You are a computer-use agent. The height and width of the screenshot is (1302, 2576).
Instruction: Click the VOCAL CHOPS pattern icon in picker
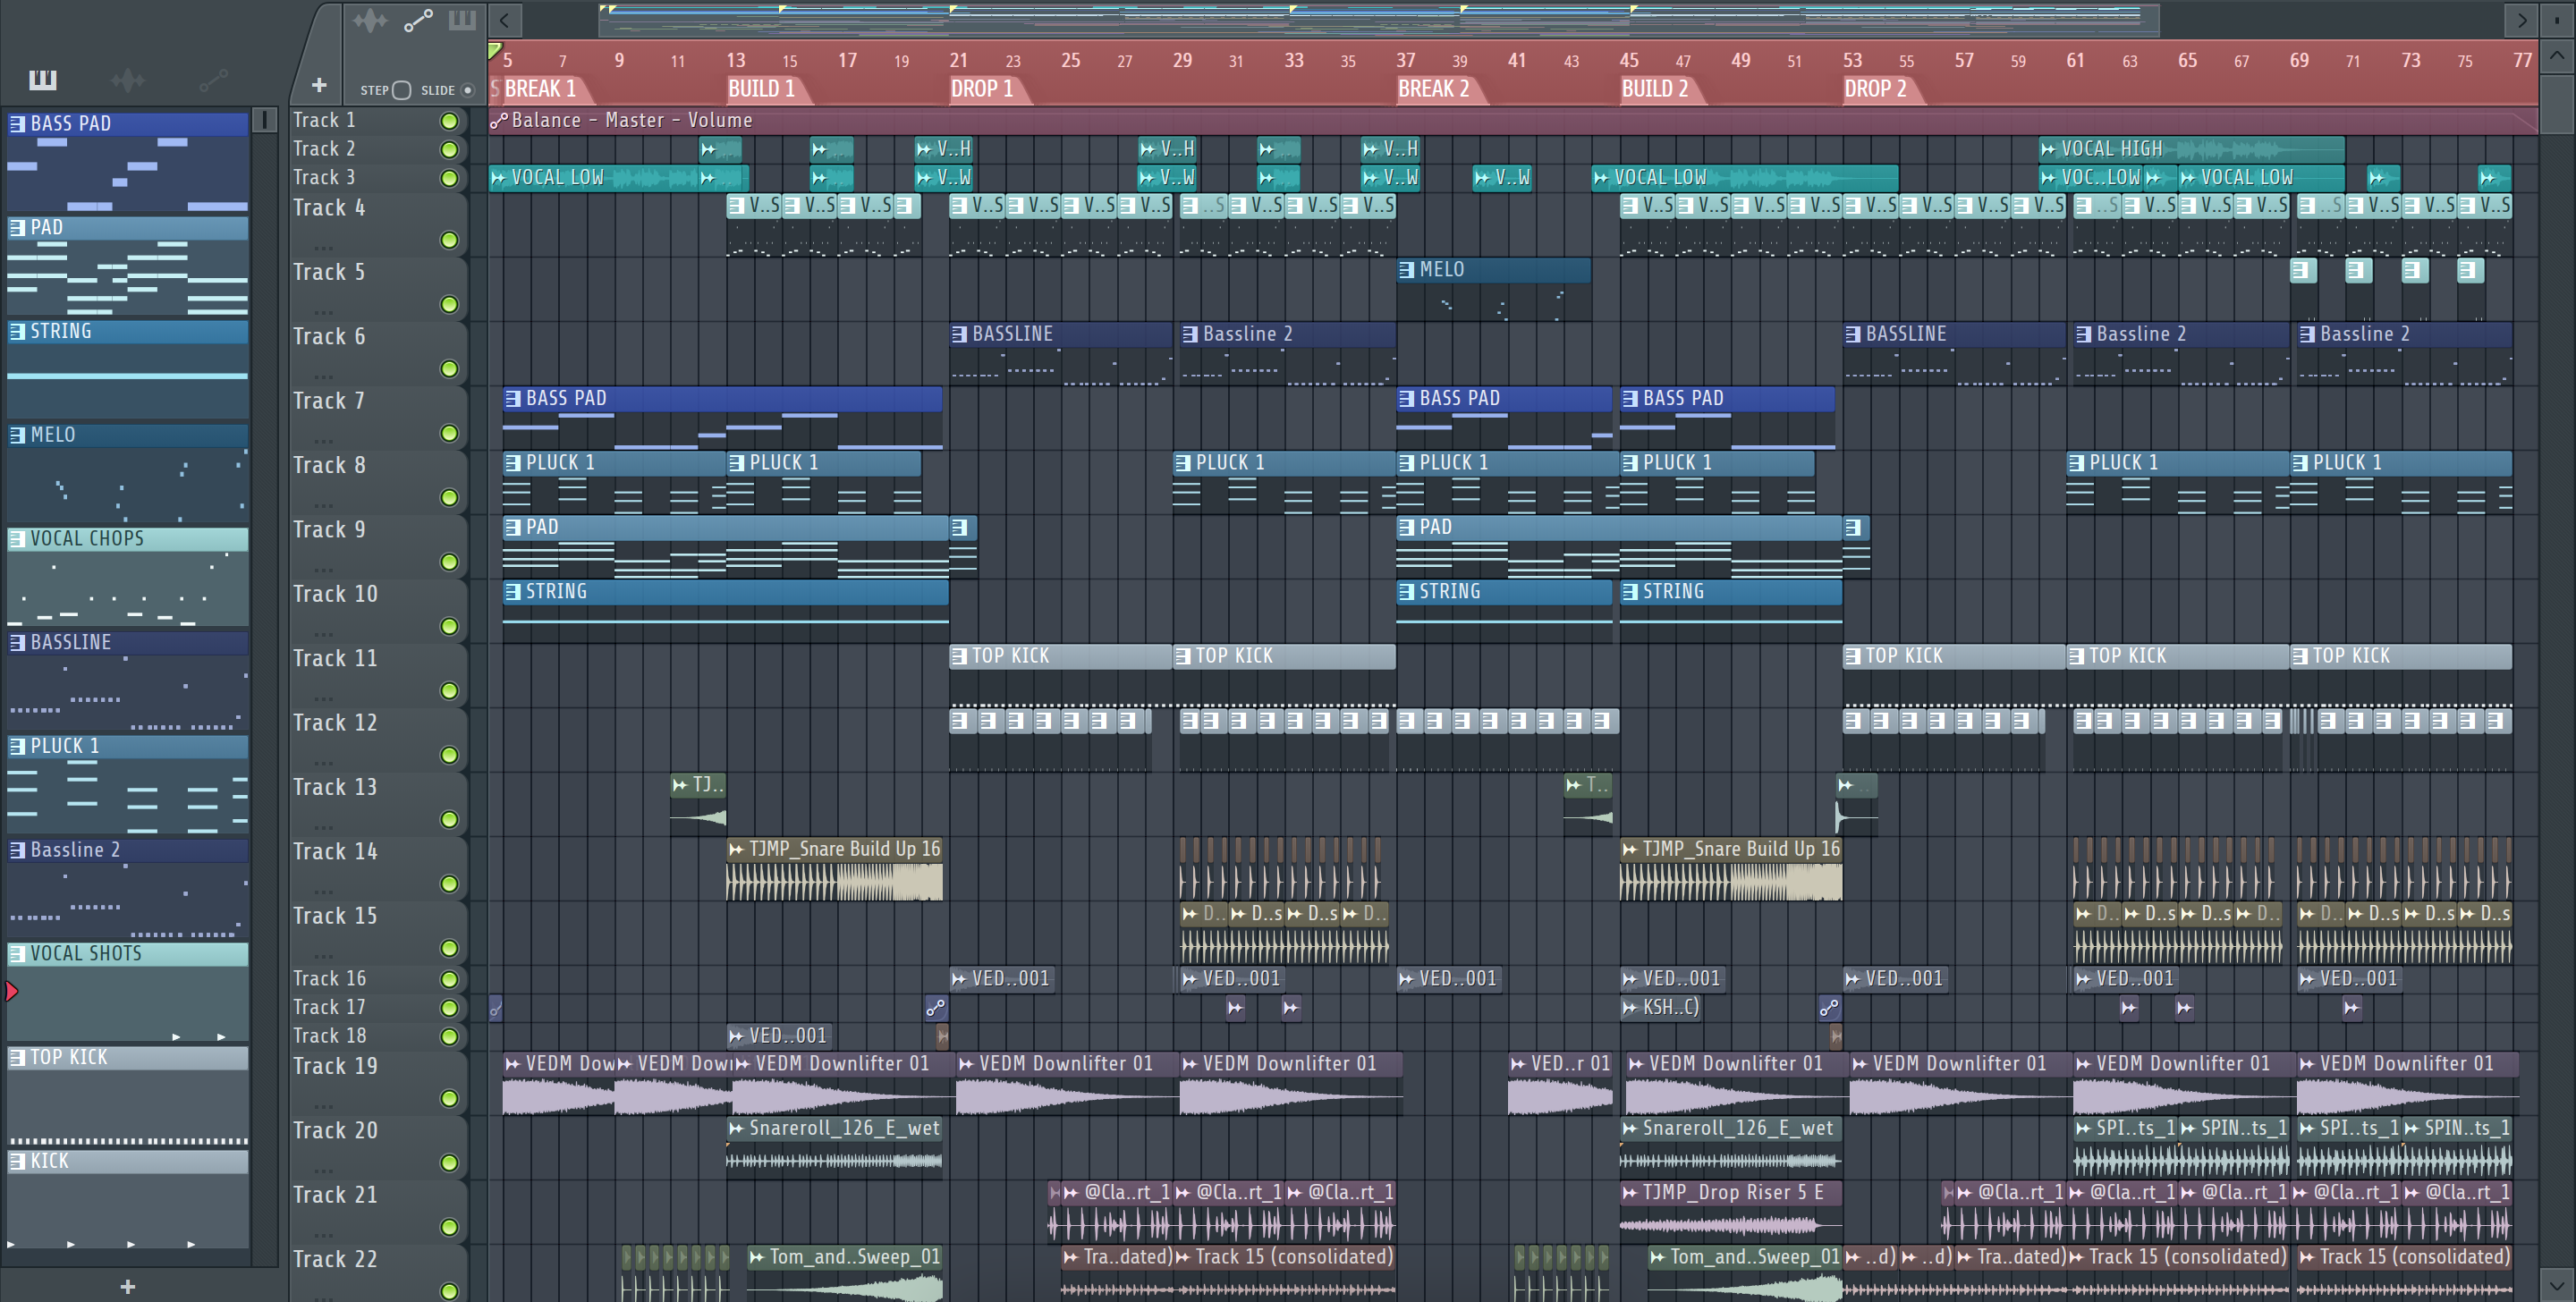pyautogui.click(x=17, y=539)
